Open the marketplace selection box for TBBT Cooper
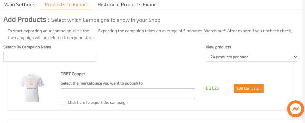The height and width of the screenshot is (123, 305). pyautogui.click(x=128, y=94)
